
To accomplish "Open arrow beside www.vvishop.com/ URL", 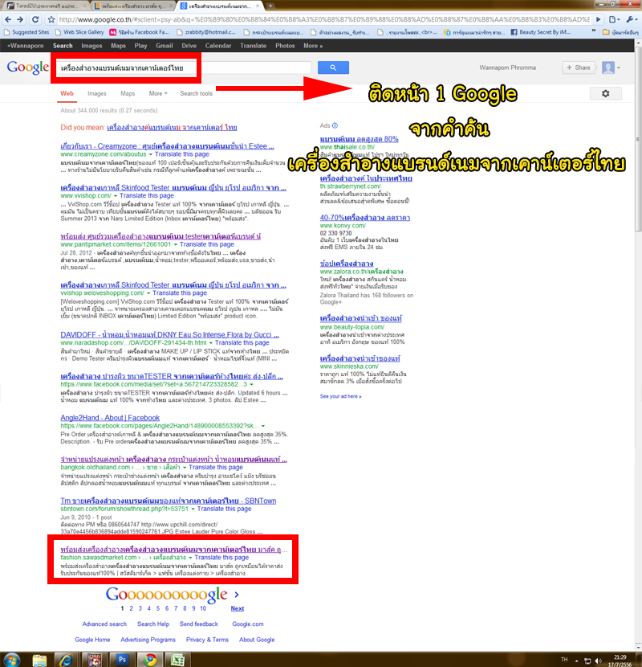I will pyautogui.click(x=115, y=195).
